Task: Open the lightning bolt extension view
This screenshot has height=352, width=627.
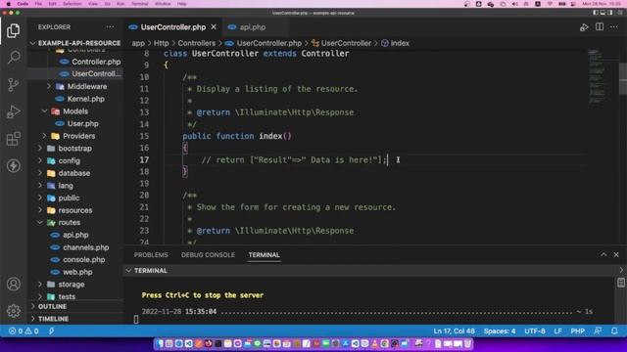Action: coord(13,165)
